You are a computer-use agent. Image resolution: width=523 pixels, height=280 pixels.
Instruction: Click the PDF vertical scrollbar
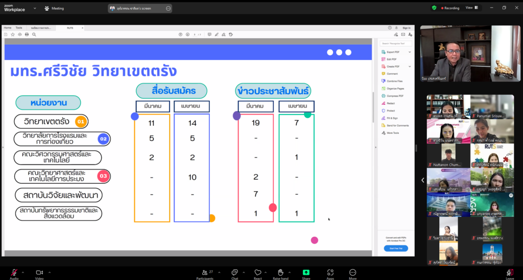click(373, 106)
